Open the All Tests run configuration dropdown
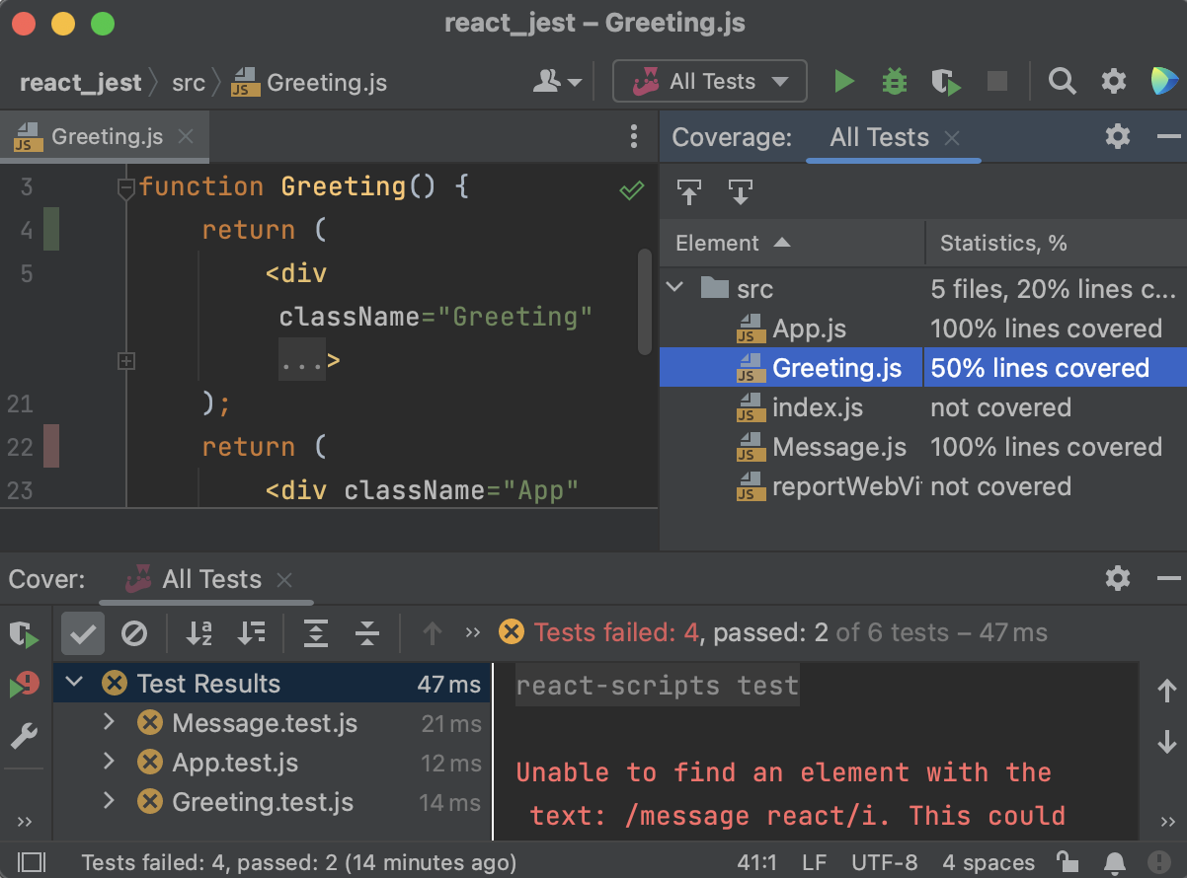 (709, 81)
